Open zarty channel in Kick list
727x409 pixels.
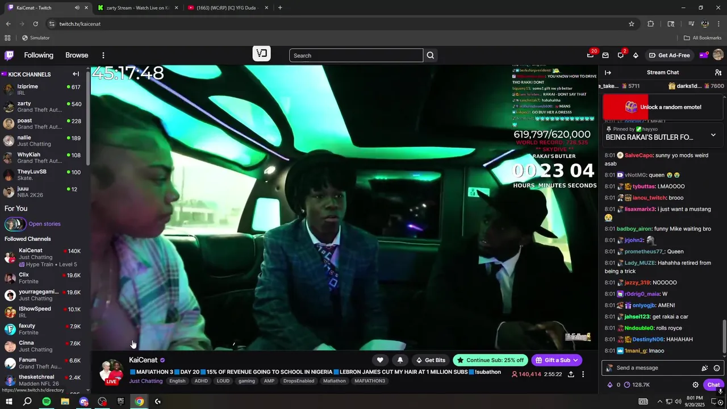point(43,107)
